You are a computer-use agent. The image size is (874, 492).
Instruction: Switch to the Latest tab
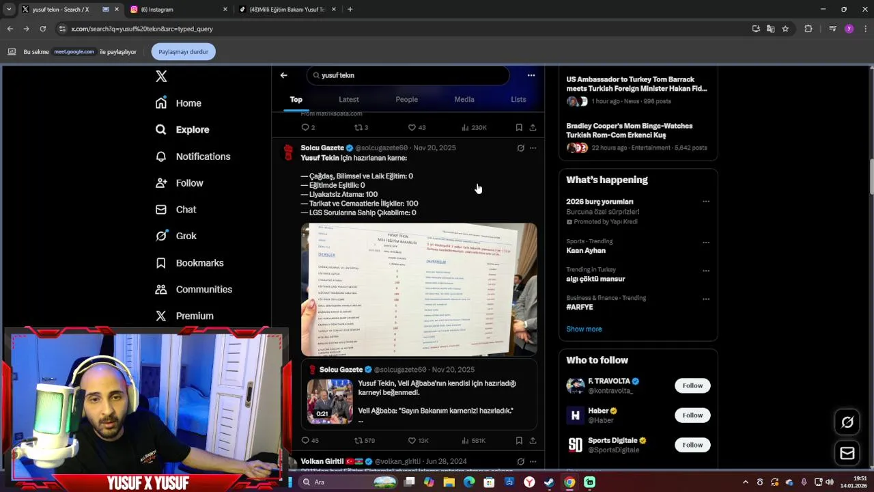pyautogui.click(x=348, y=100)
